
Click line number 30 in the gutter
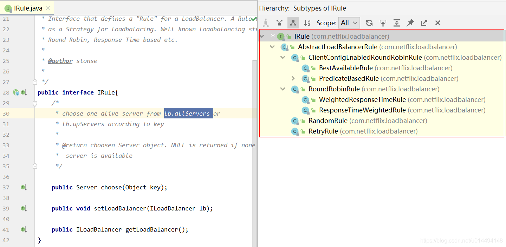click(6, 113)
